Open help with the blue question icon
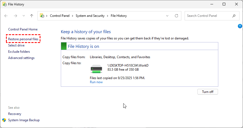The height and width of the screenshot is (128, 243). [x=240, y=26]
